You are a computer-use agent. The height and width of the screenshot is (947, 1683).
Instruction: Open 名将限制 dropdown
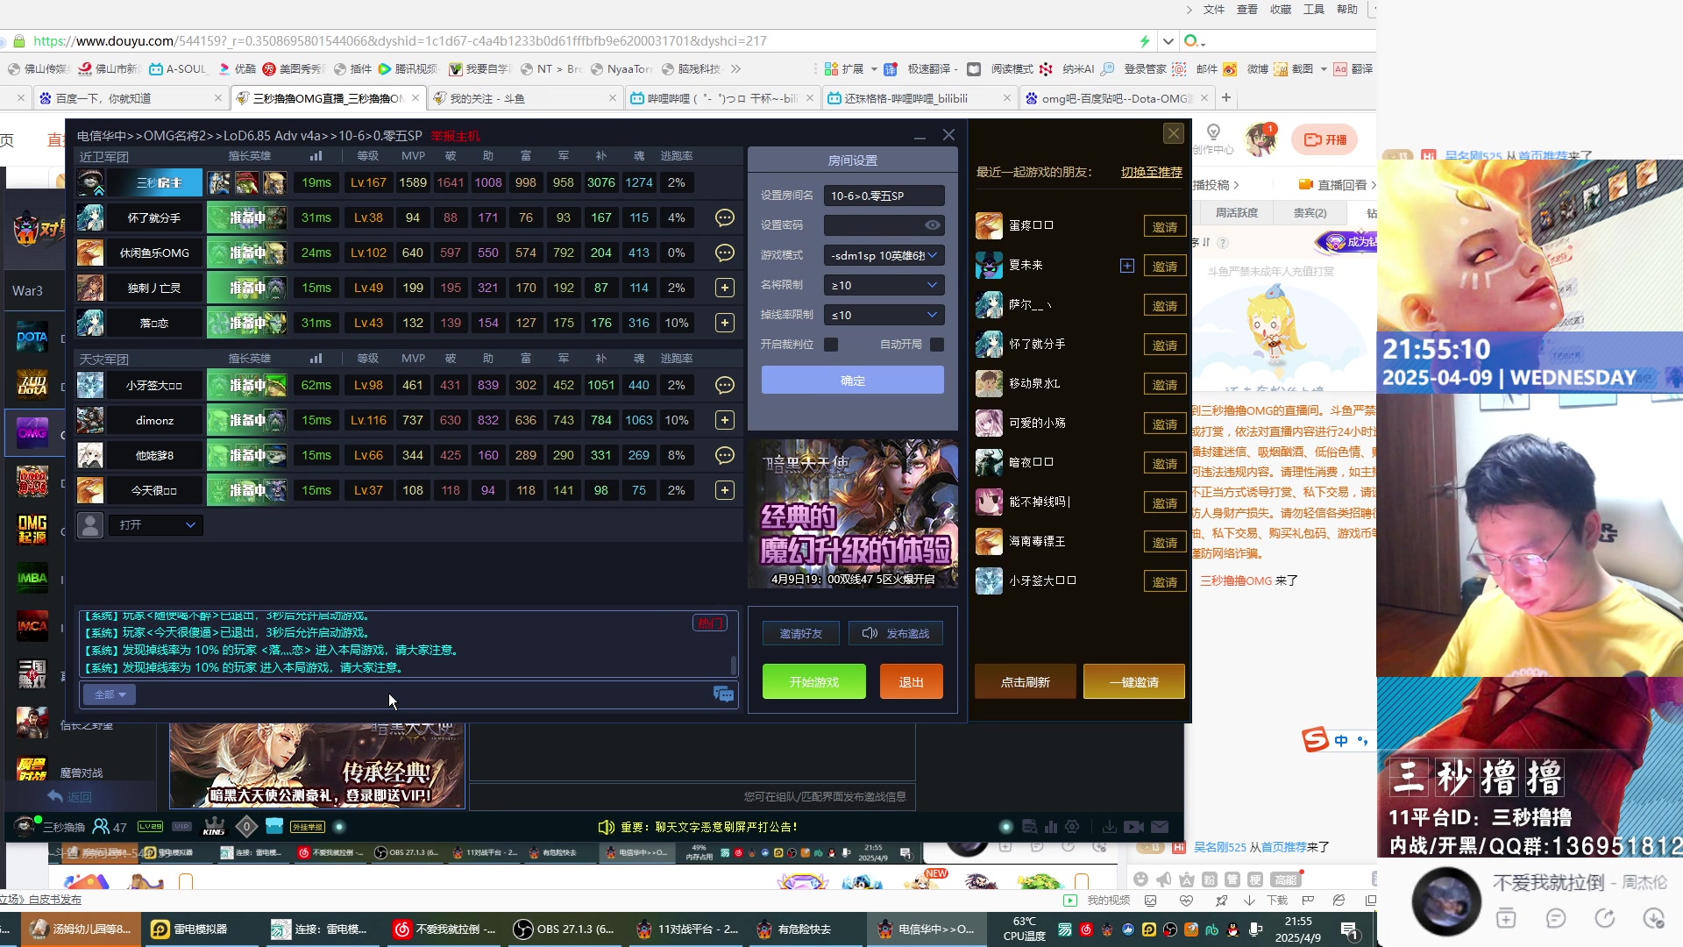coord(884,285)
